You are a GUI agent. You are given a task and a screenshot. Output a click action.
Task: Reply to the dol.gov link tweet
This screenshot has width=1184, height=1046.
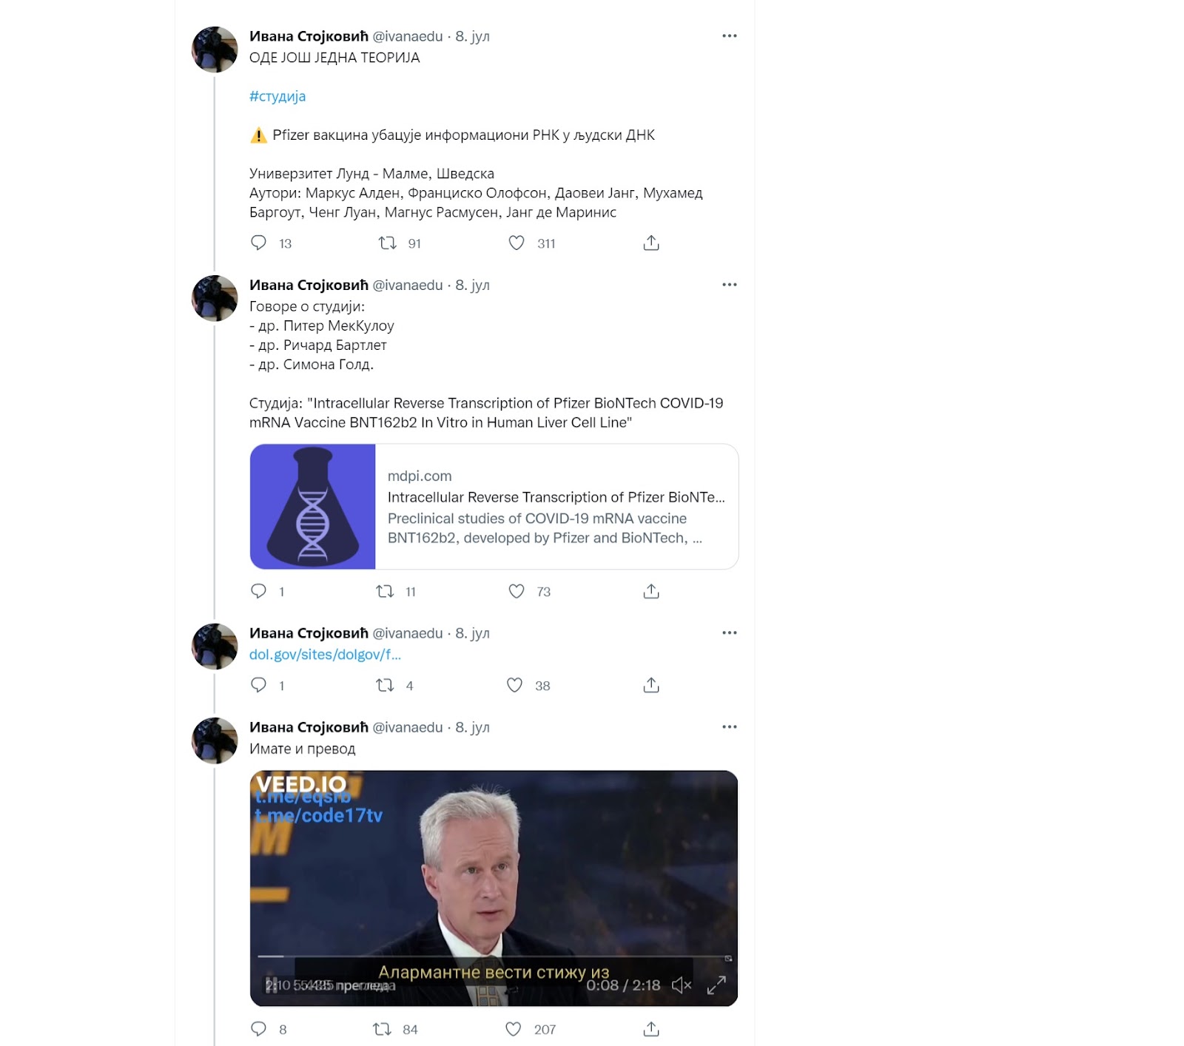click(258, 685)
